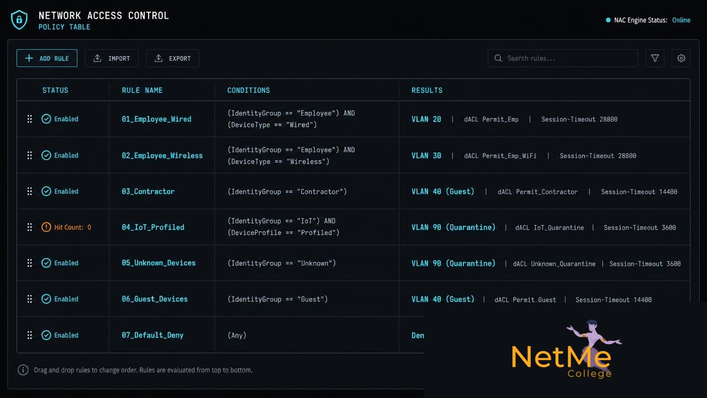Click the Rule Name column header
The height and width of the screenshot is (398, 707).
142,90
